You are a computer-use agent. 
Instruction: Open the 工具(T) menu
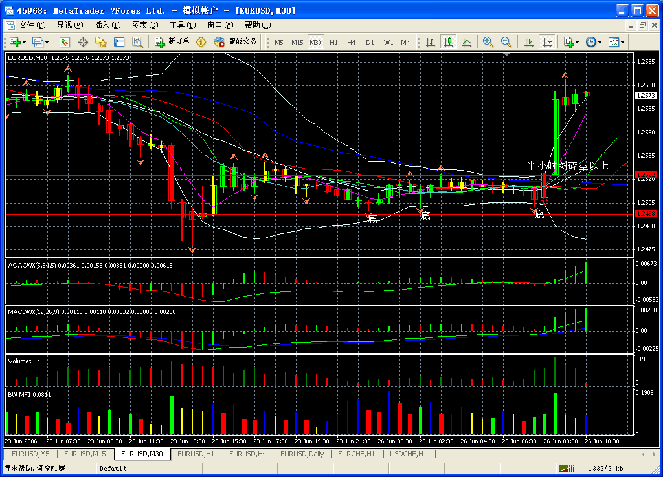[x=182, y=25]
